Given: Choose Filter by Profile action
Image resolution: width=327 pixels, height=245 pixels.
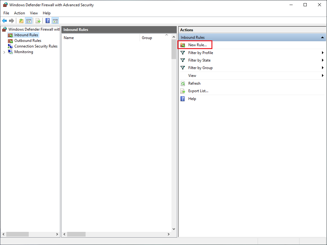Looking at the screenshot, I should point(201,53).
